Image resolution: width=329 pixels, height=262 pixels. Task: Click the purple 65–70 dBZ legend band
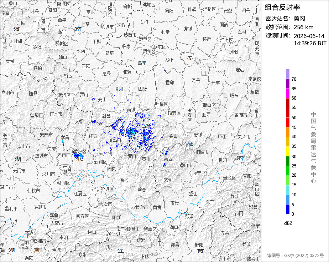tap(287, 84)
